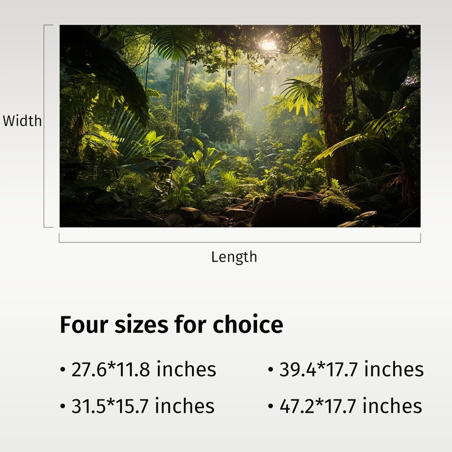Click the 'Four sizes for choice' heading
The height and width of the screenshot is (452, 452).
(171, 325)
